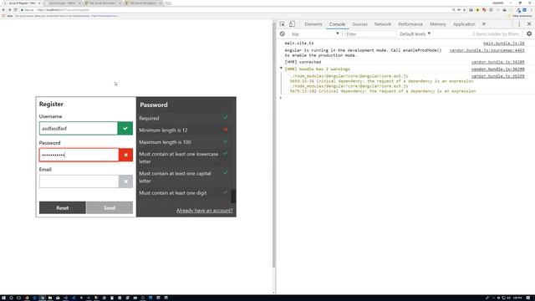Collapse the HMR bundle warnings message
The image size is (535, 301).
[281, 69]
